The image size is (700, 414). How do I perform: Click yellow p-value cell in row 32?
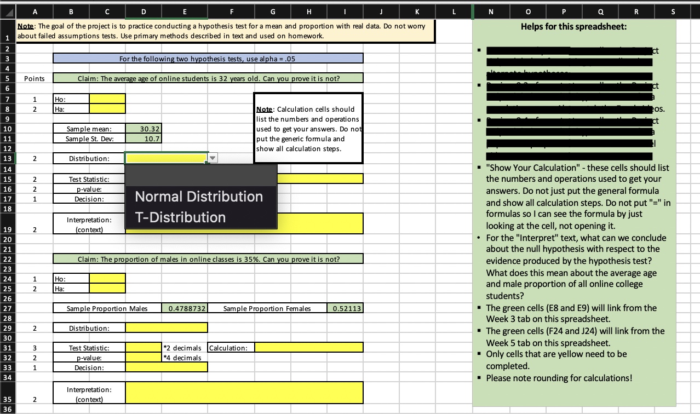click(x=143, y=358)
